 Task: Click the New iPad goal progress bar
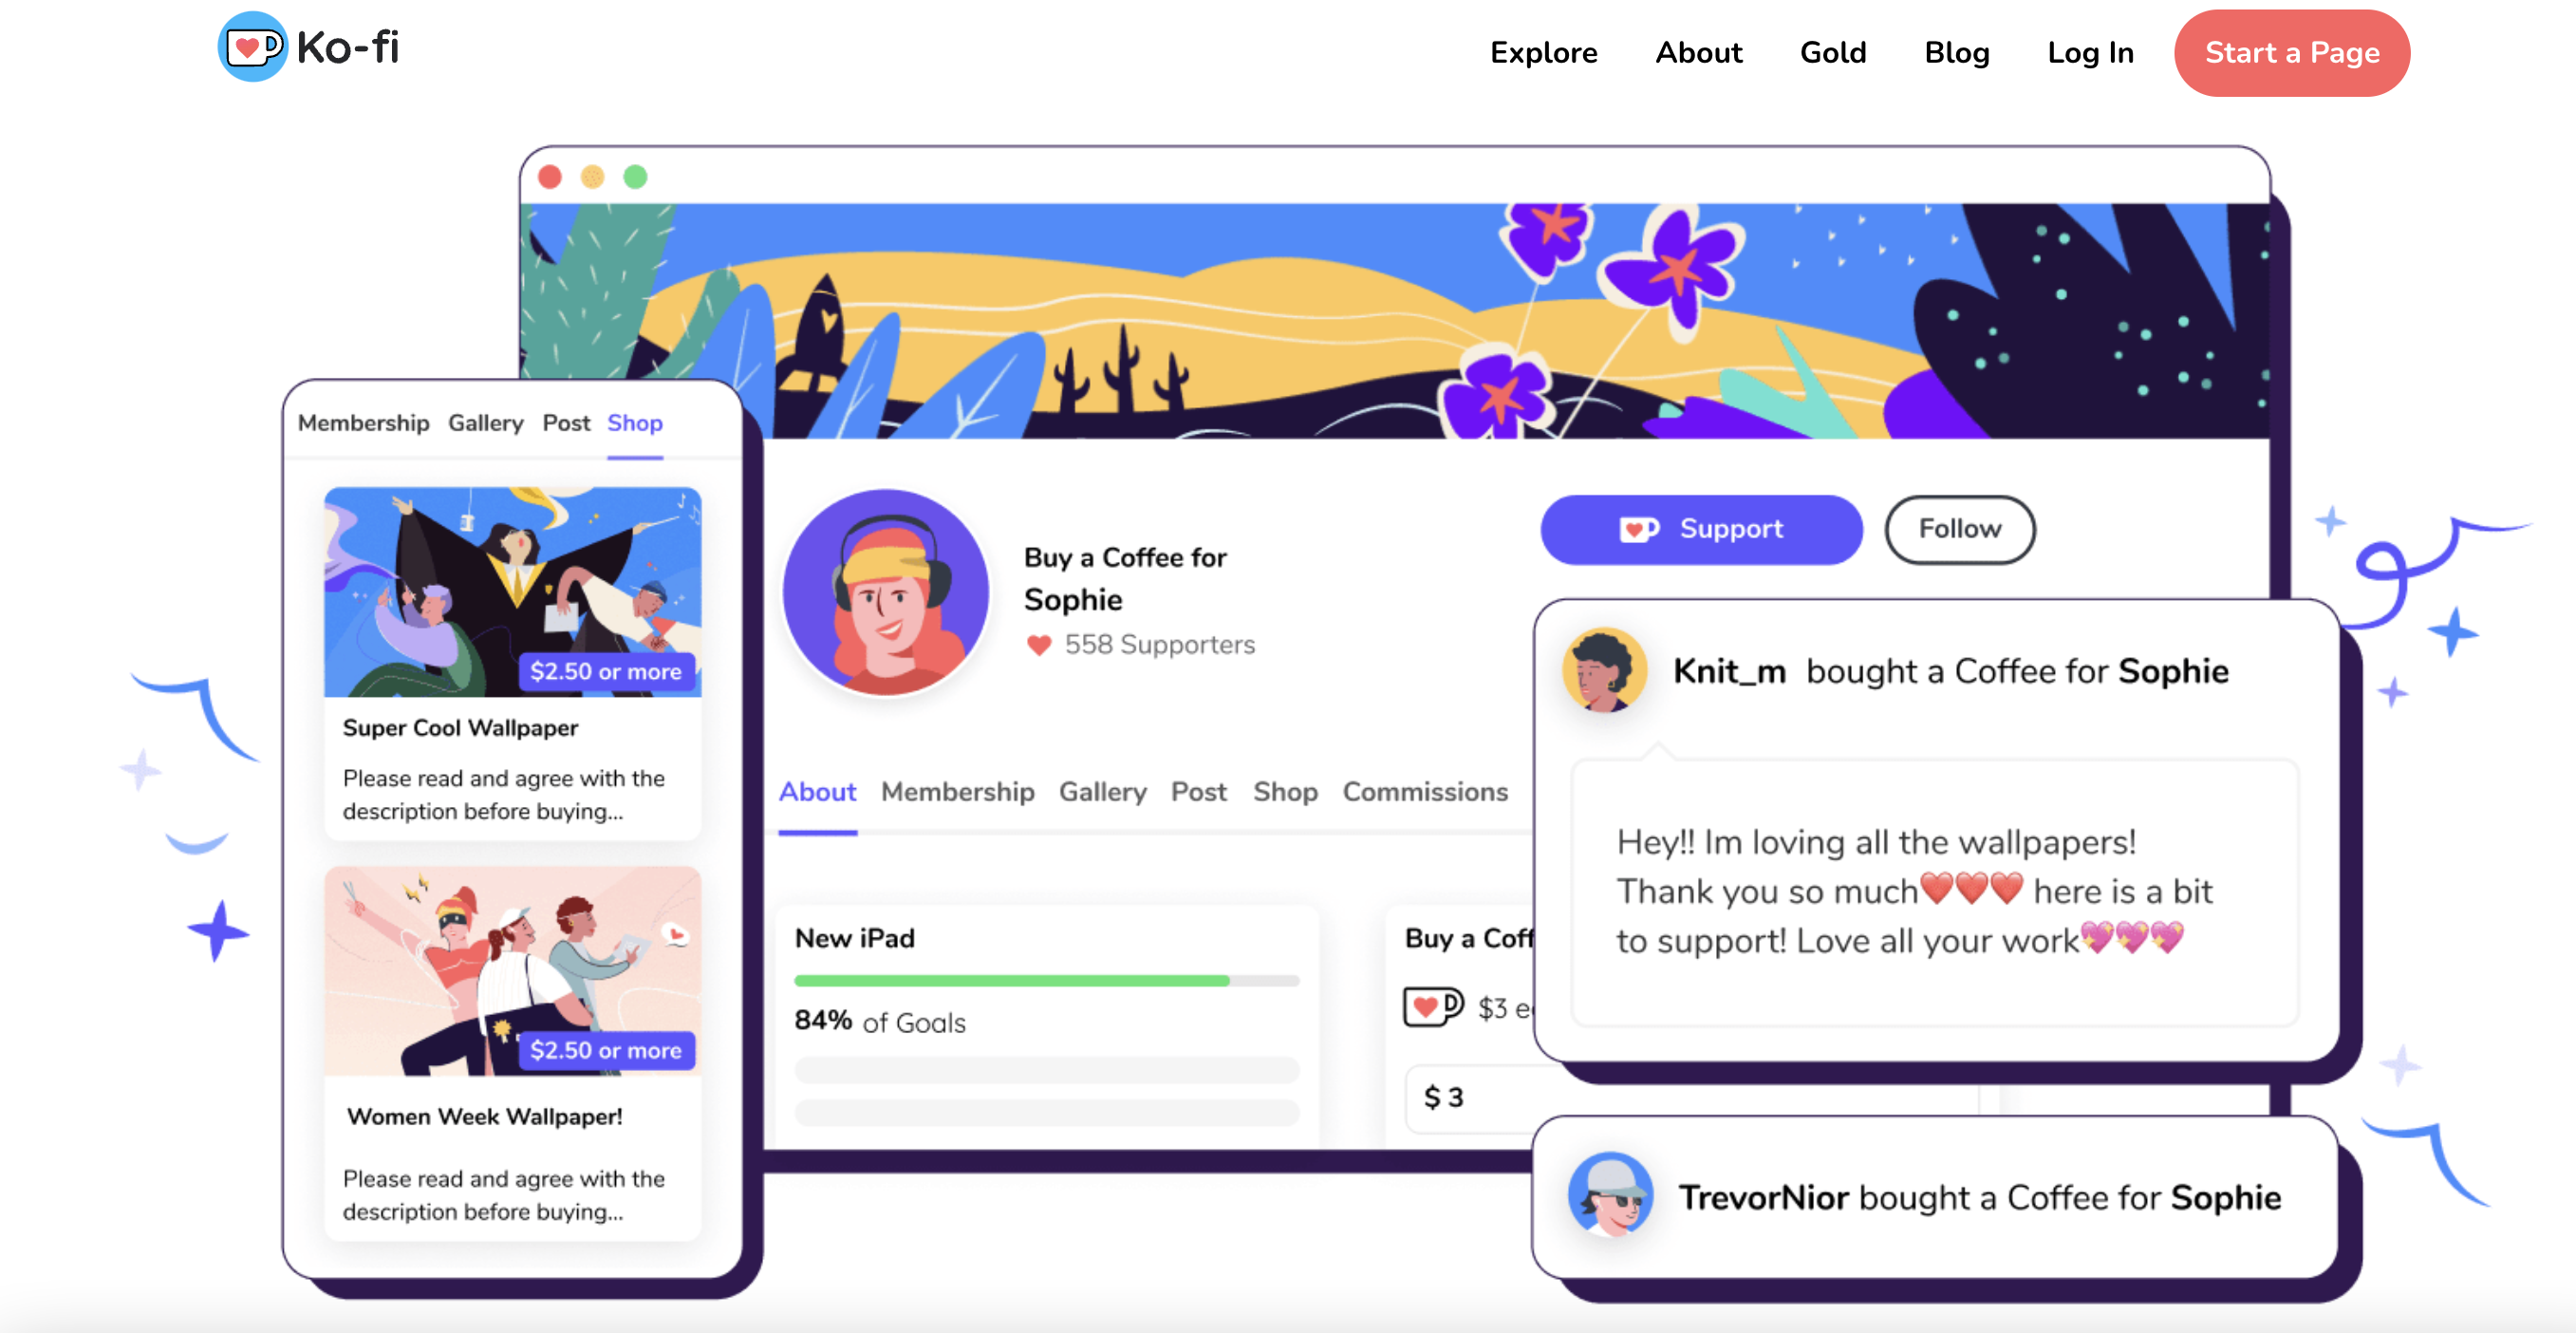[x=1047, y=980]
